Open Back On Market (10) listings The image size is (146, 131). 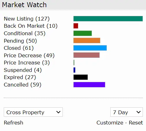31,26
